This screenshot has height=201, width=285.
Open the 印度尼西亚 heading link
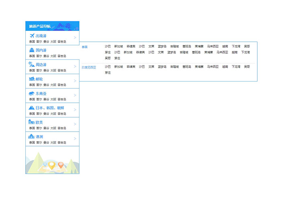[x=89, y=67]
